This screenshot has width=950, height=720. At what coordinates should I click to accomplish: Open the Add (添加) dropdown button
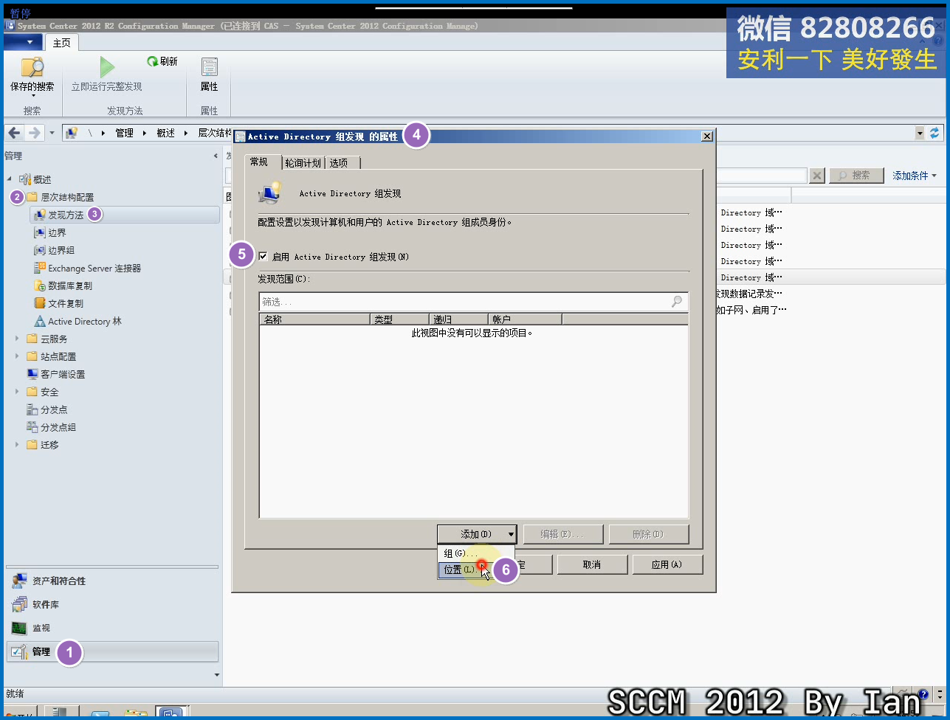[x=477, y=534]
